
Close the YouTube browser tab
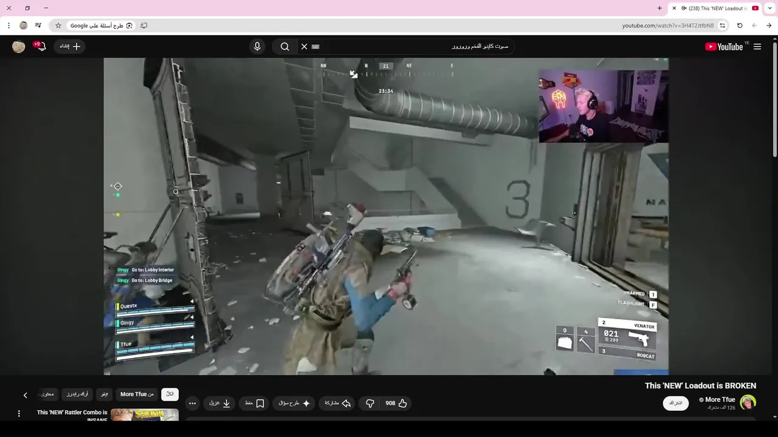click(x=674, y=8)
